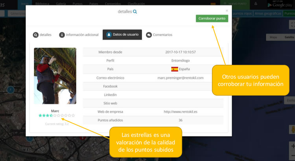Screen dimensions: 295x161
Task: Open the Biblioteca menu
Action: (42, 4)
